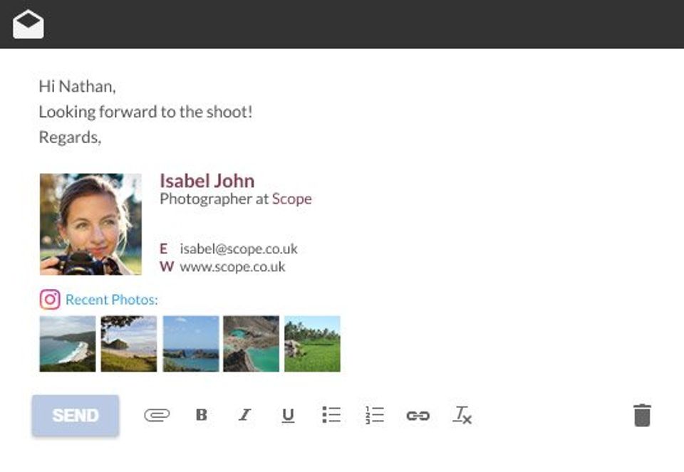Open the blue sea rocky islands thumbnail
Screen dimensions: 684x472
(191, 344)
